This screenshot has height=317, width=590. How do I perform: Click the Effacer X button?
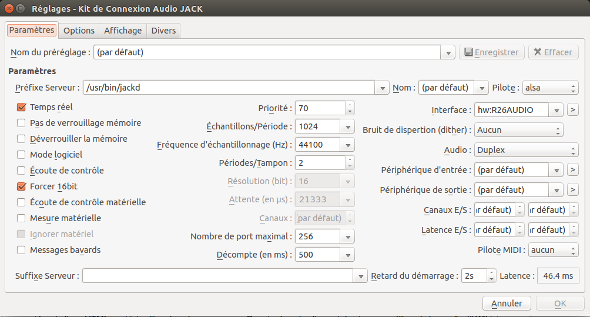[553, 52]
